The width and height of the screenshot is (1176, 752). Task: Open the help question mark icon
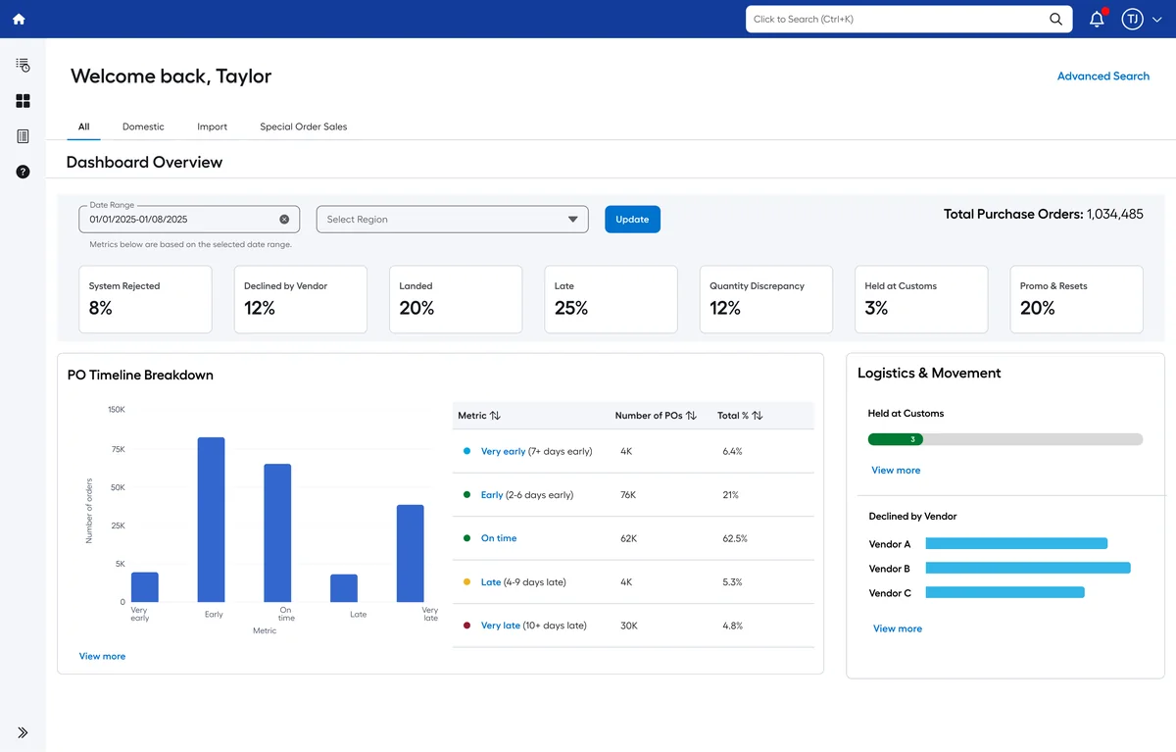coord(23,172)
